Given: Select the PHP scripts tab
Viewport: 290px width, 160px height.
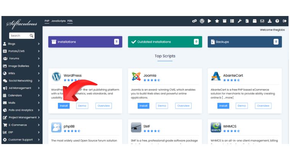Looking at the screenshot, I should coord(47,21).
